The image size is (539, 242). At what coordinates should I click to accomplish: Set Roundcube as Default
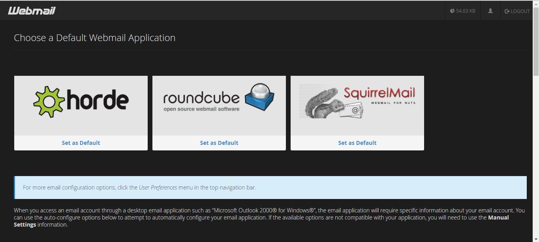coord(219,143)
